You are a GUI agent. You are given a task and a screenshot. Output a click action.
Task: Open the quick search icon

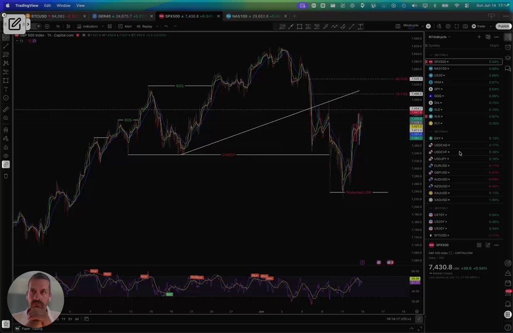click(x=439, y=26)
